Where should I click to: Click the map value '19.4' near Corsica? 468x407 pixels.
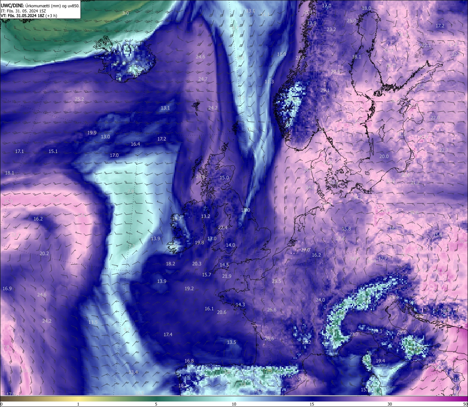pos(380,361)
